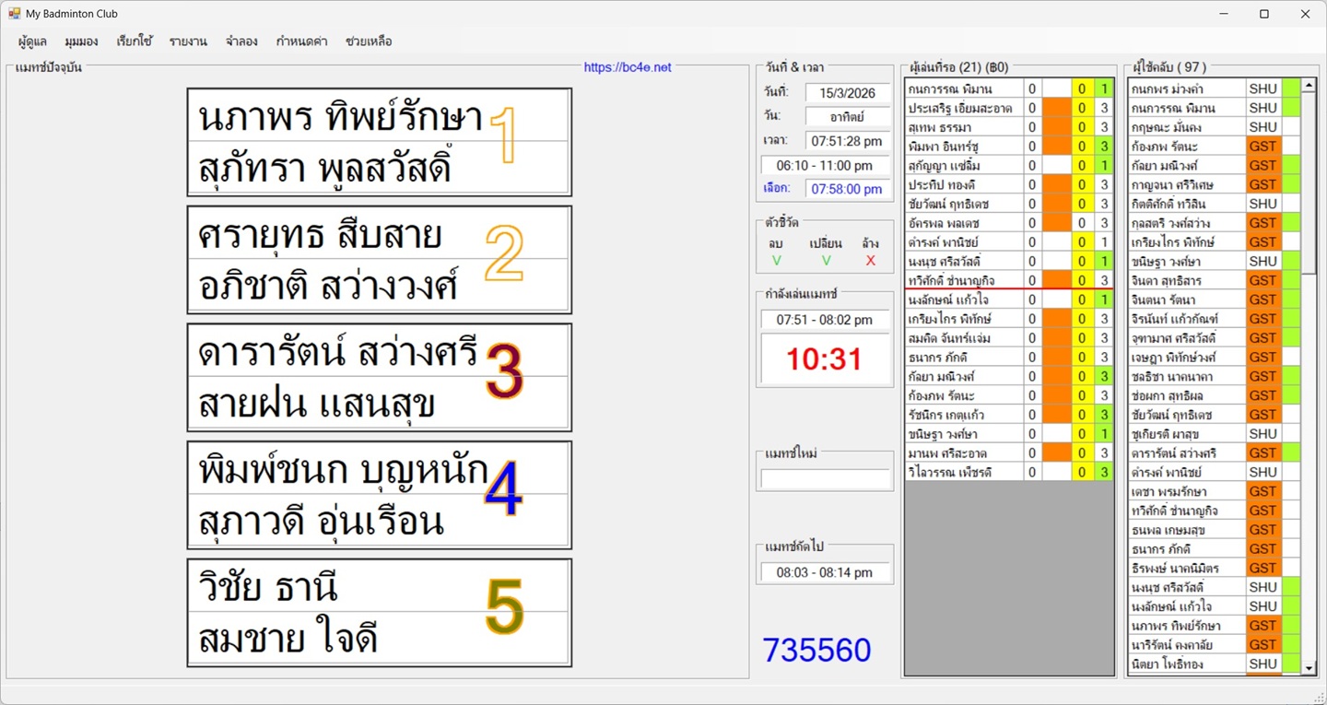Image resolution: width=1327 pixels, height=705 pixels.
Task: Click the date field showing 15/3/2026
Action: 847,92
